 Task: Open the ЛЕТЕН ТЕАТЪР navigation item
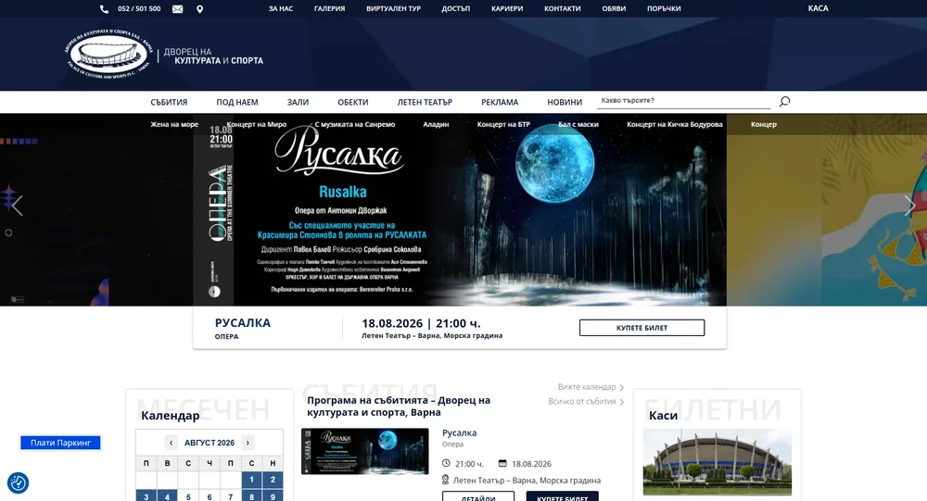425,102
